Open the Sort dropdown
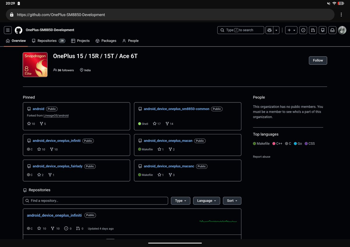The width and height of the screenshot is (350, 247). click(232, 201)
